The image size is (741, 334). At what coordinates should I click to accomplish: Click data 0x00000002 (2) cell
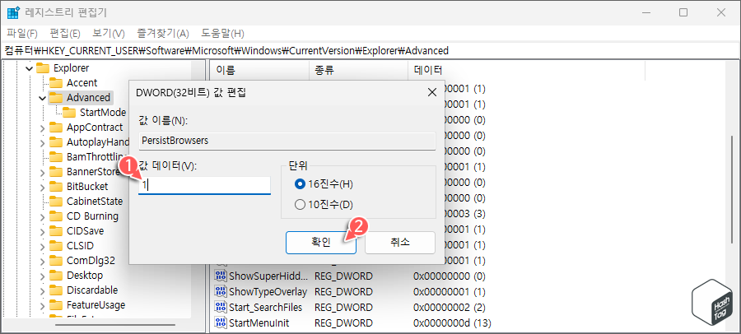450,307
